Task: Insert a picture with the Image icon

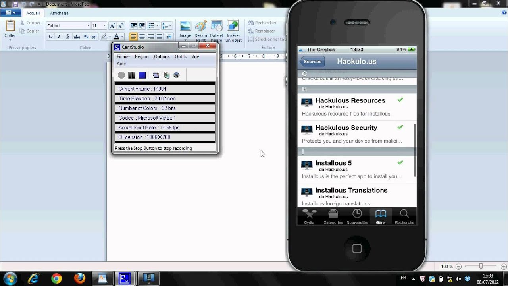Action: coord(185,26)
